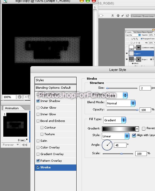The image size is (155, 191).
Task: Open the Fill Type dropdown showing Gradient
Action: [115, 120]
